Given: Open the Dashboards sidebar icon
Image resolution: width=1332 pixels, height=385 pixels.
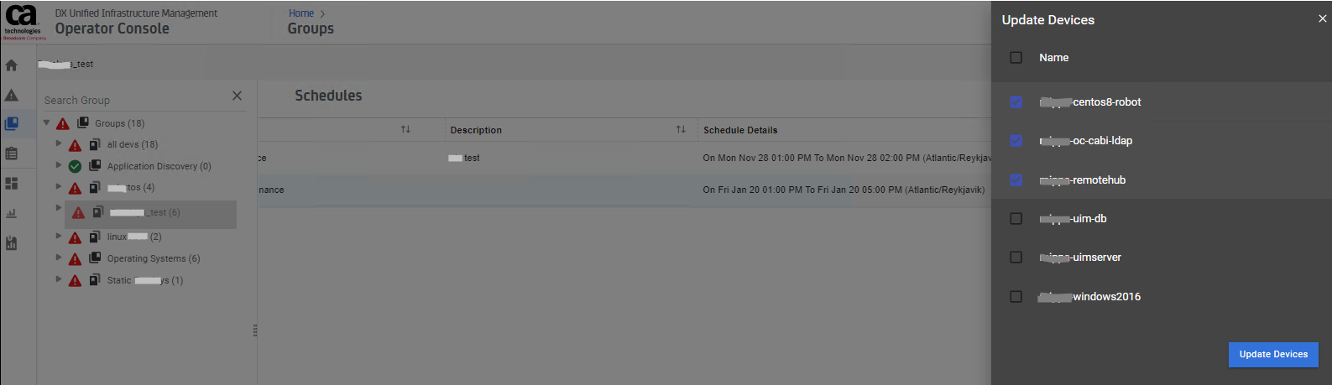Looking at the screenshot, I should click(11, 183).
